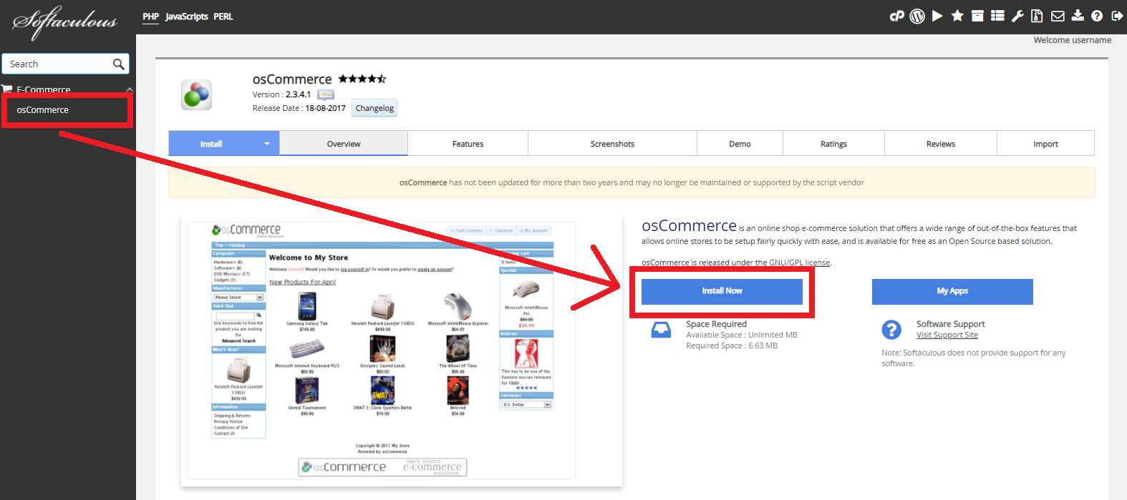Click the Install Now button
Screen dimensions: 1127x500
pyautogui.click(x=722, y=291)
